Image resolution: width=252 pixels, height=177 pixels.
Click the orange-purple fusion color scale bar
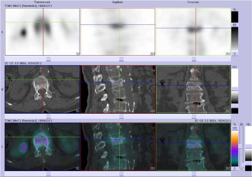click(x=235, y=148)
